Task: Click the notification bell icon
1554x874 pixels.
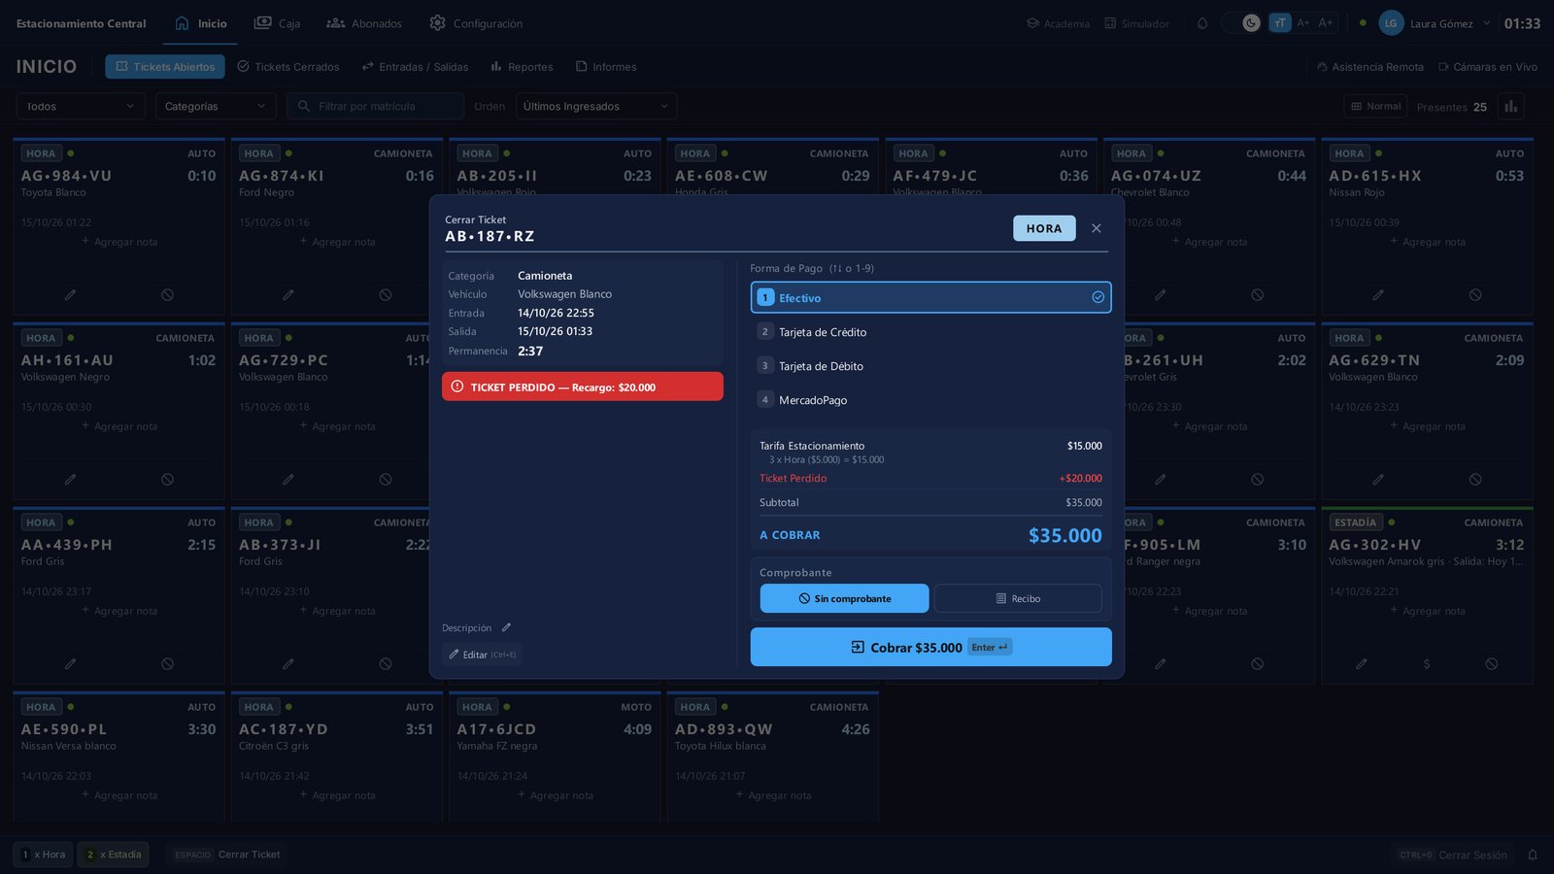Action: [1533, 855]
